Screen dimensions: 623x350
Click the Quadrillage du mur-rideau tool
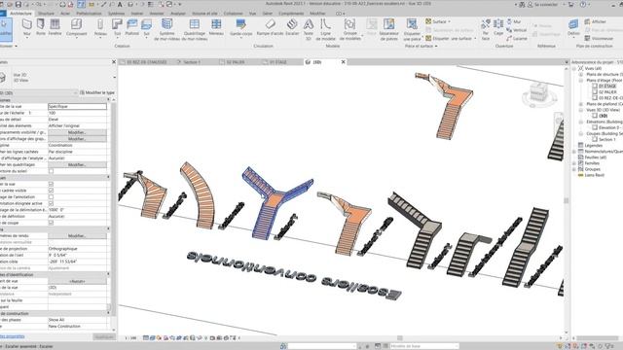pyautogui.click(x=195, y=30)
